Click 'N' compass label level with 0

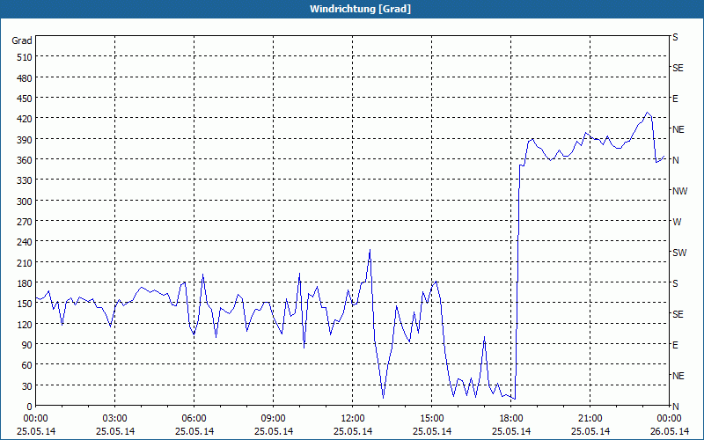(x=676, y=407)
